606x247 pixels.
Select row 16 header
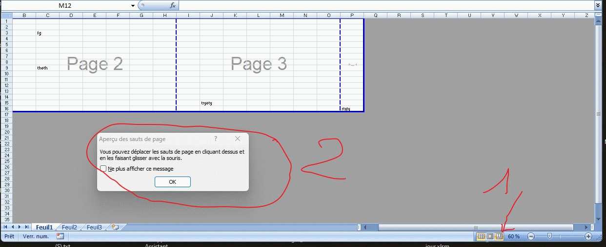[6, 109]
